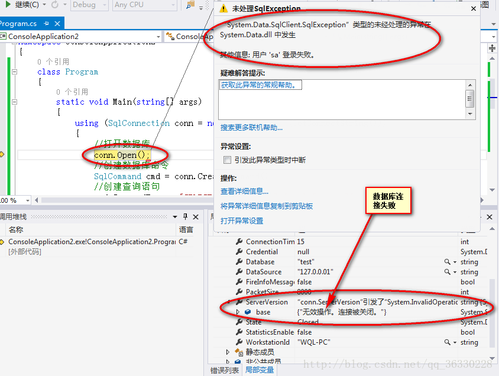499x376 pixels.
Task: Close the Program.cs tab
Action: click(x=57, y=24)
